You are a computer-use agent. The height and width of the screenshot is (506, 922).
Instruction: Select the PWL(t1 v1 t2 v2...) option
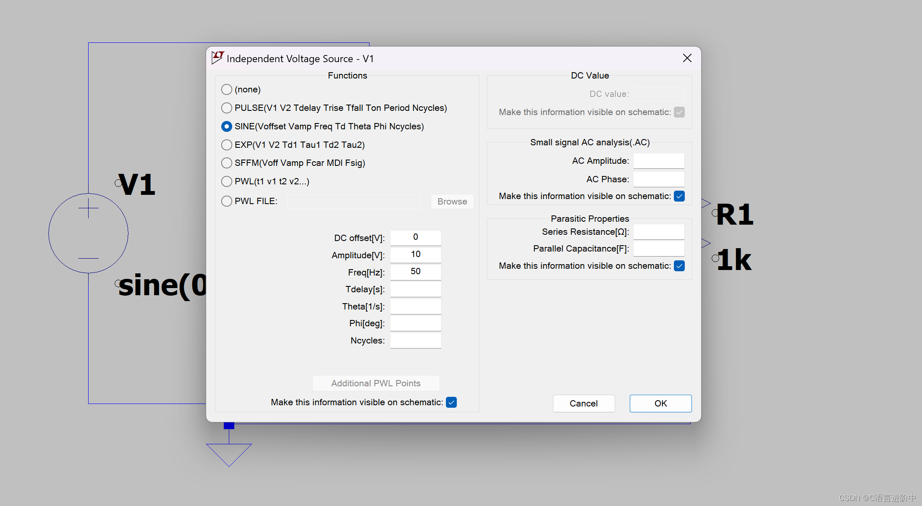click(x=227, y=181)
